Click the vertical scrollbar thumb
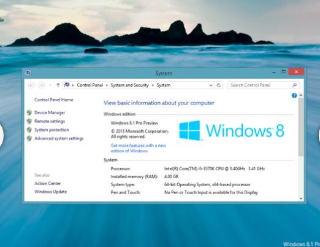The width and height of the screenshot is (320, 247). pyautogui.click(x=301, y=127)
